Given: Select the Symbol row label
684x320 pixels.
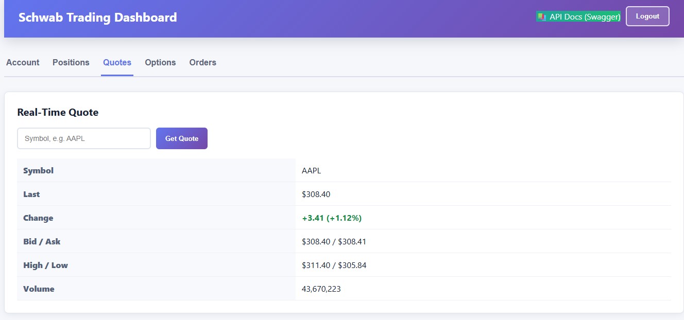Looking at the screenshot, I should click(39, 170).
